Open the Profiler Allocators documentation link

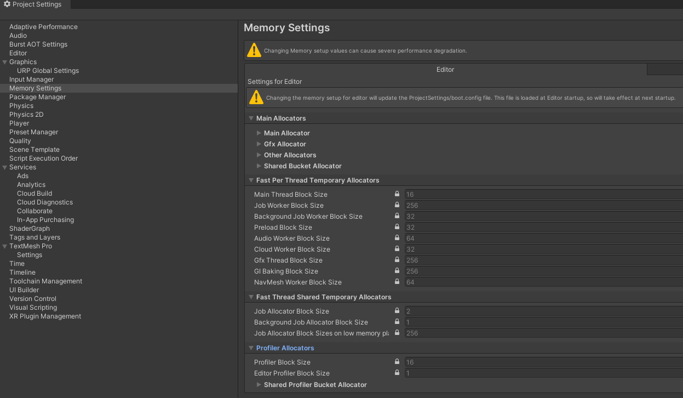coord(285,348)
